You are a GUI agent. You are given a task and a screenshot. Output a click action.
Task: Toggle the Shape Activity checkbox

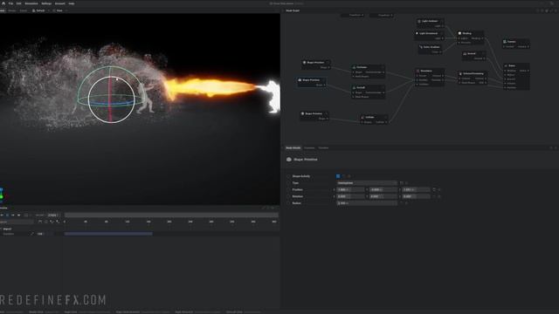tap(338, 176)
